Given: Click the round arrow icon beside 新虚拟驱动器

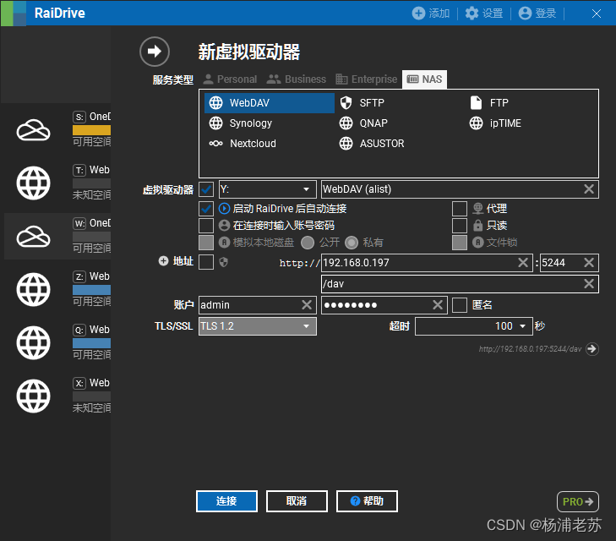Looking at the screenshot, I should click(155, 51).
